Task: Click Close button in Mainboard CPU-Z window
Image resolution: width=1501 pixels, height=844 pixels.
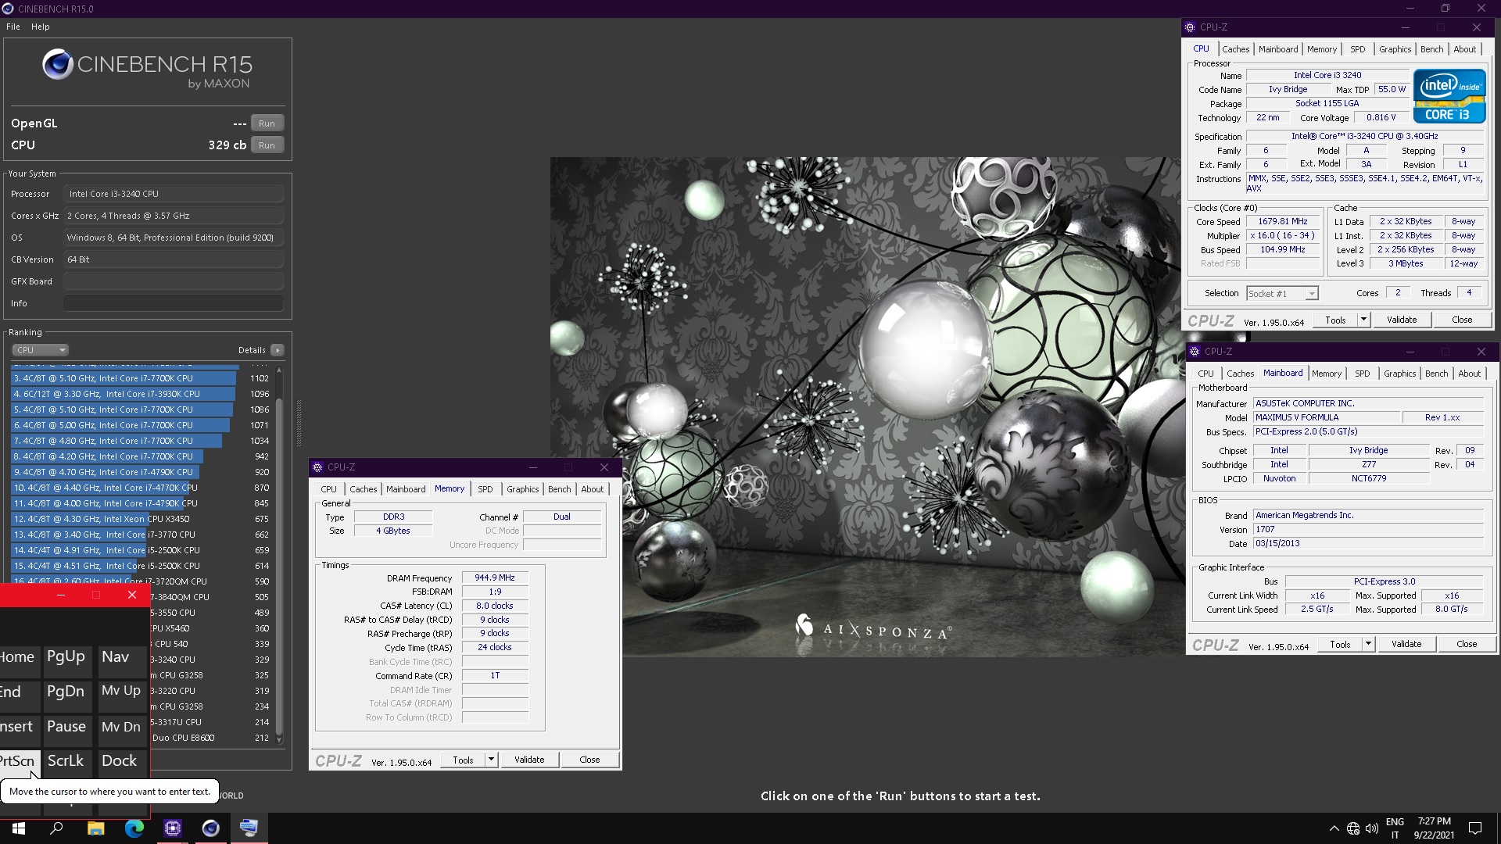Action: pyautogui.click(x=1467, y=644)
